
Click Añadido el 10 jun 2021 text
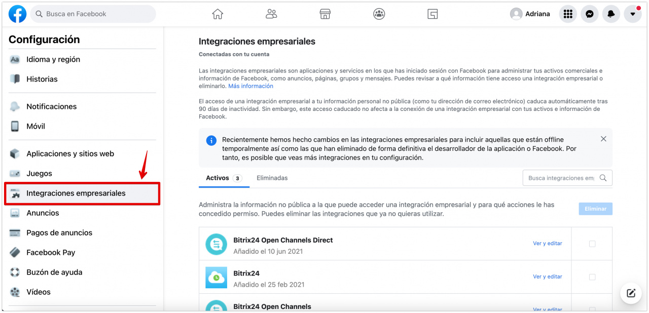tap(269, 251)
